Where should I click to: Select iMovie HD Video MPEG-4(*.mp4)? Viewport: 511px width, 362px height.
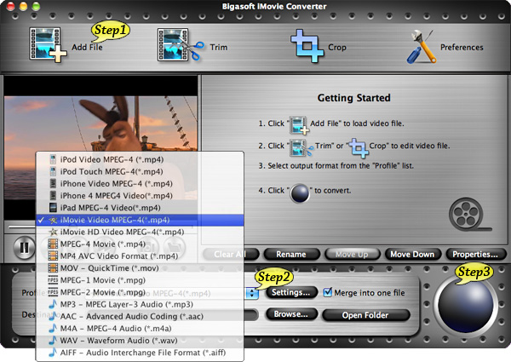pyautogui.click(x=140, y=232)
